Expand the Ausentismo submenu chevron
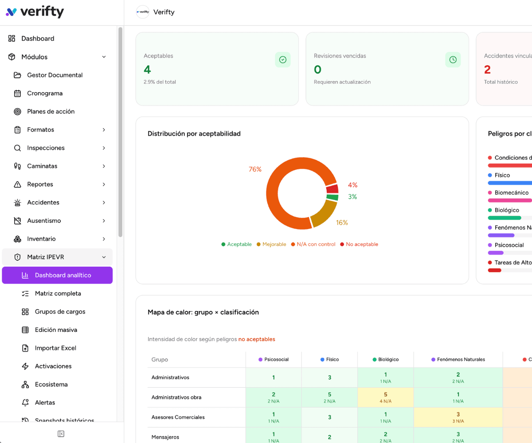This screenshot has width=532, height=443. [x=104, y=220]
